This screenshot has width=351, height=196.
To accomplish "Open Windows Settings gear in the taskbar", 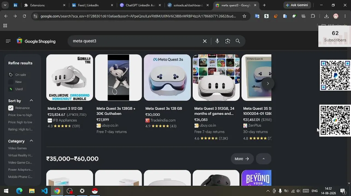I will click(x=82, y=191).
